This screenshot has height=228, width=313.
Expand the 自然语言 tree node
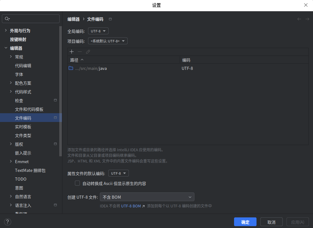(11, 196)
